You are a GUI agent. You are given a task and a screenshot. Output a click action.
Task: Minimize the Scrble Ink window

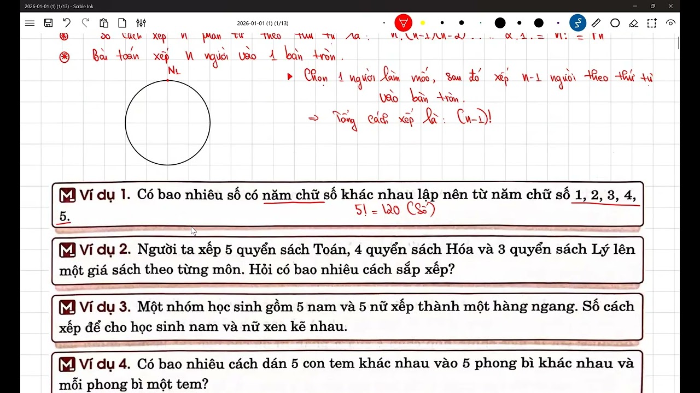coord(635,6)
